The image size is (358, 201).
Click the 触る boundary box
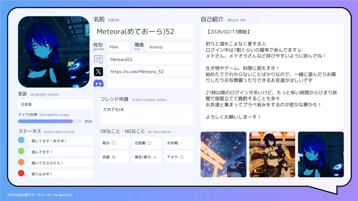[x=115, y=143]
